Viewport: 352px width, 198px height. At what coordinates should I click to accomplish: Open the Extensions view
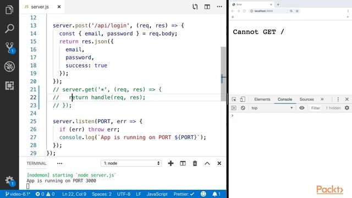9,86
